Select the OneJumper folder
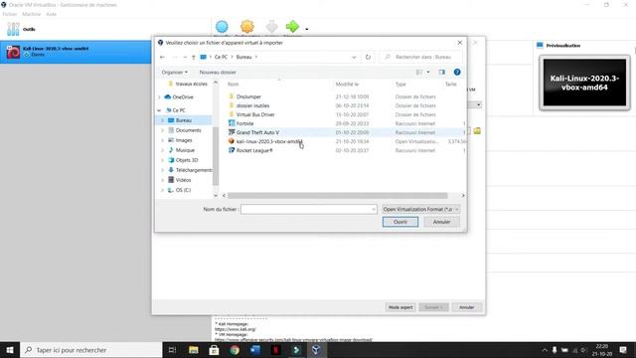Screen dimensions: 636x358 tap(248, 96)
